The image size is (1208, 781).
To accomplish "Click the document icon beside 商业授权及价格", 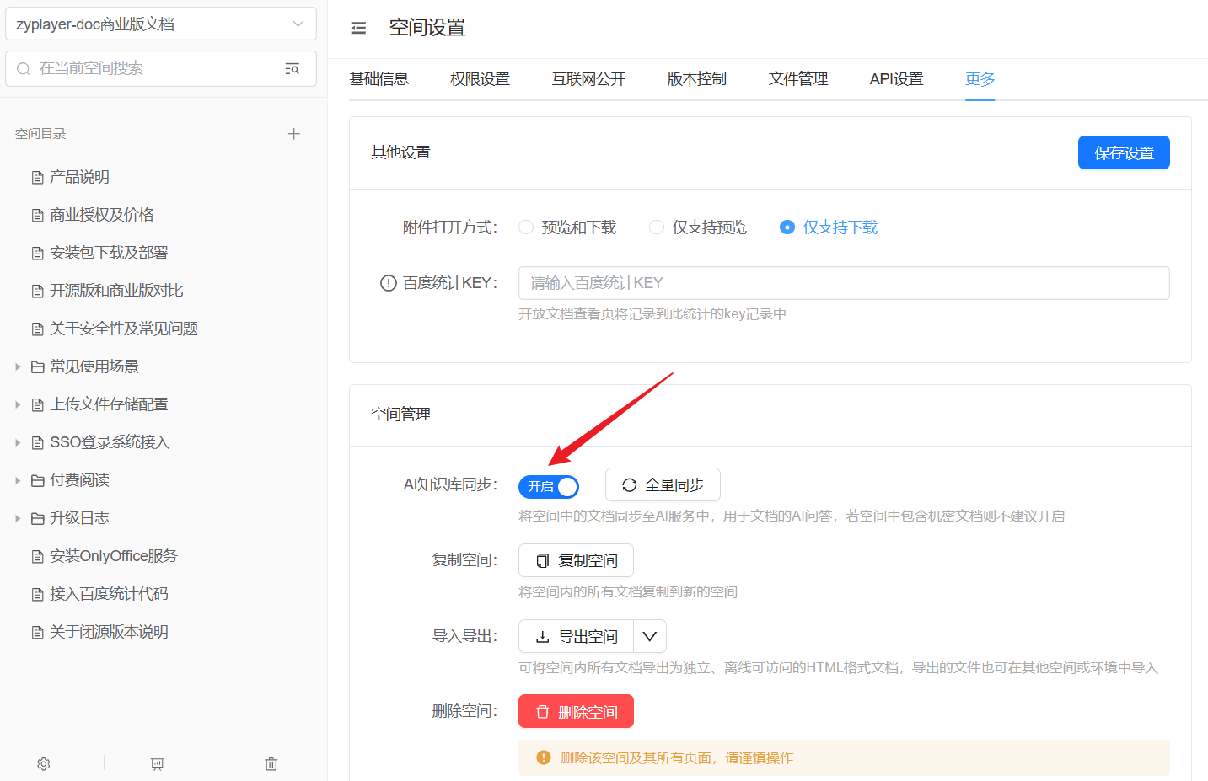I will [37, 215].
